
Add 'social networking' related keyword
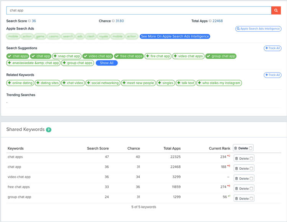point(103,83)
